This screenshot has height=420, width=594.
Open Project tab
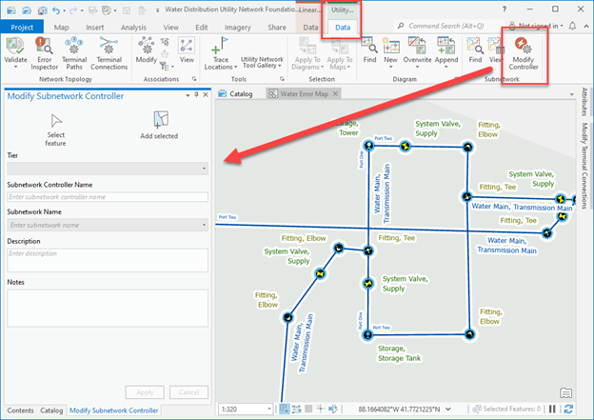point(22,28)
